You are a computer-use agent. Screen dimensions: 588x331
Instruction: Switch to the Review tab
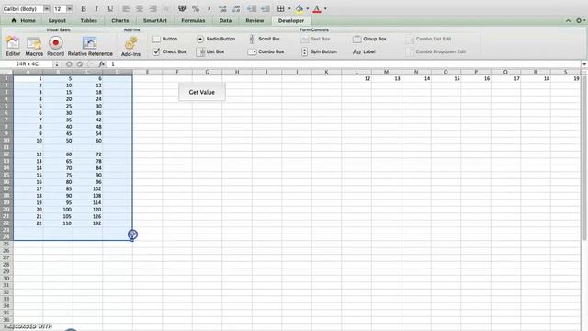click(254, 20)
